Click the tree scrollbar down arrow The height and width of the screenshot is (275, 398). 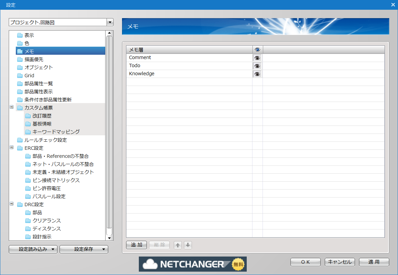[x=109, y=238]
